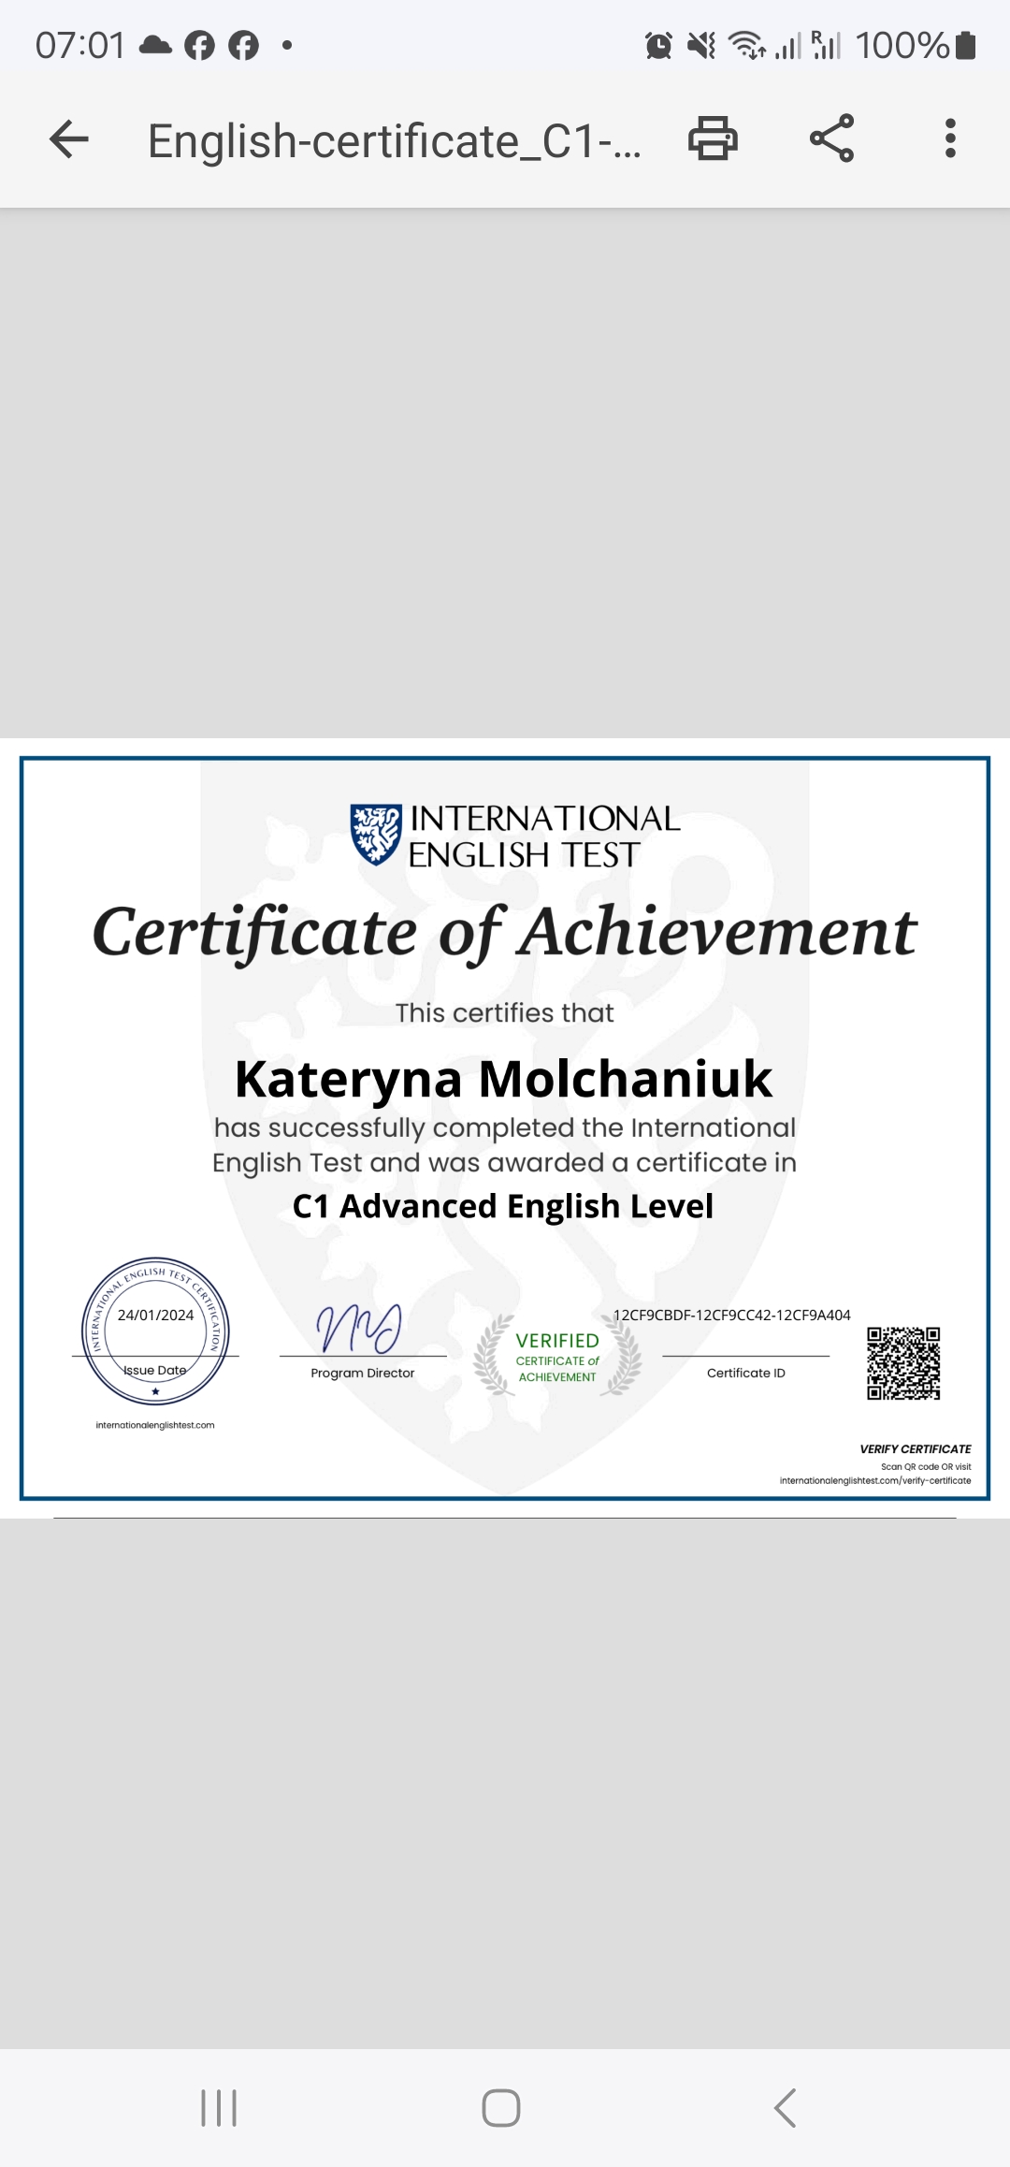Tap the muted sound icon in the status bar
This screenshot has width=1010, height=2167.
701,45
